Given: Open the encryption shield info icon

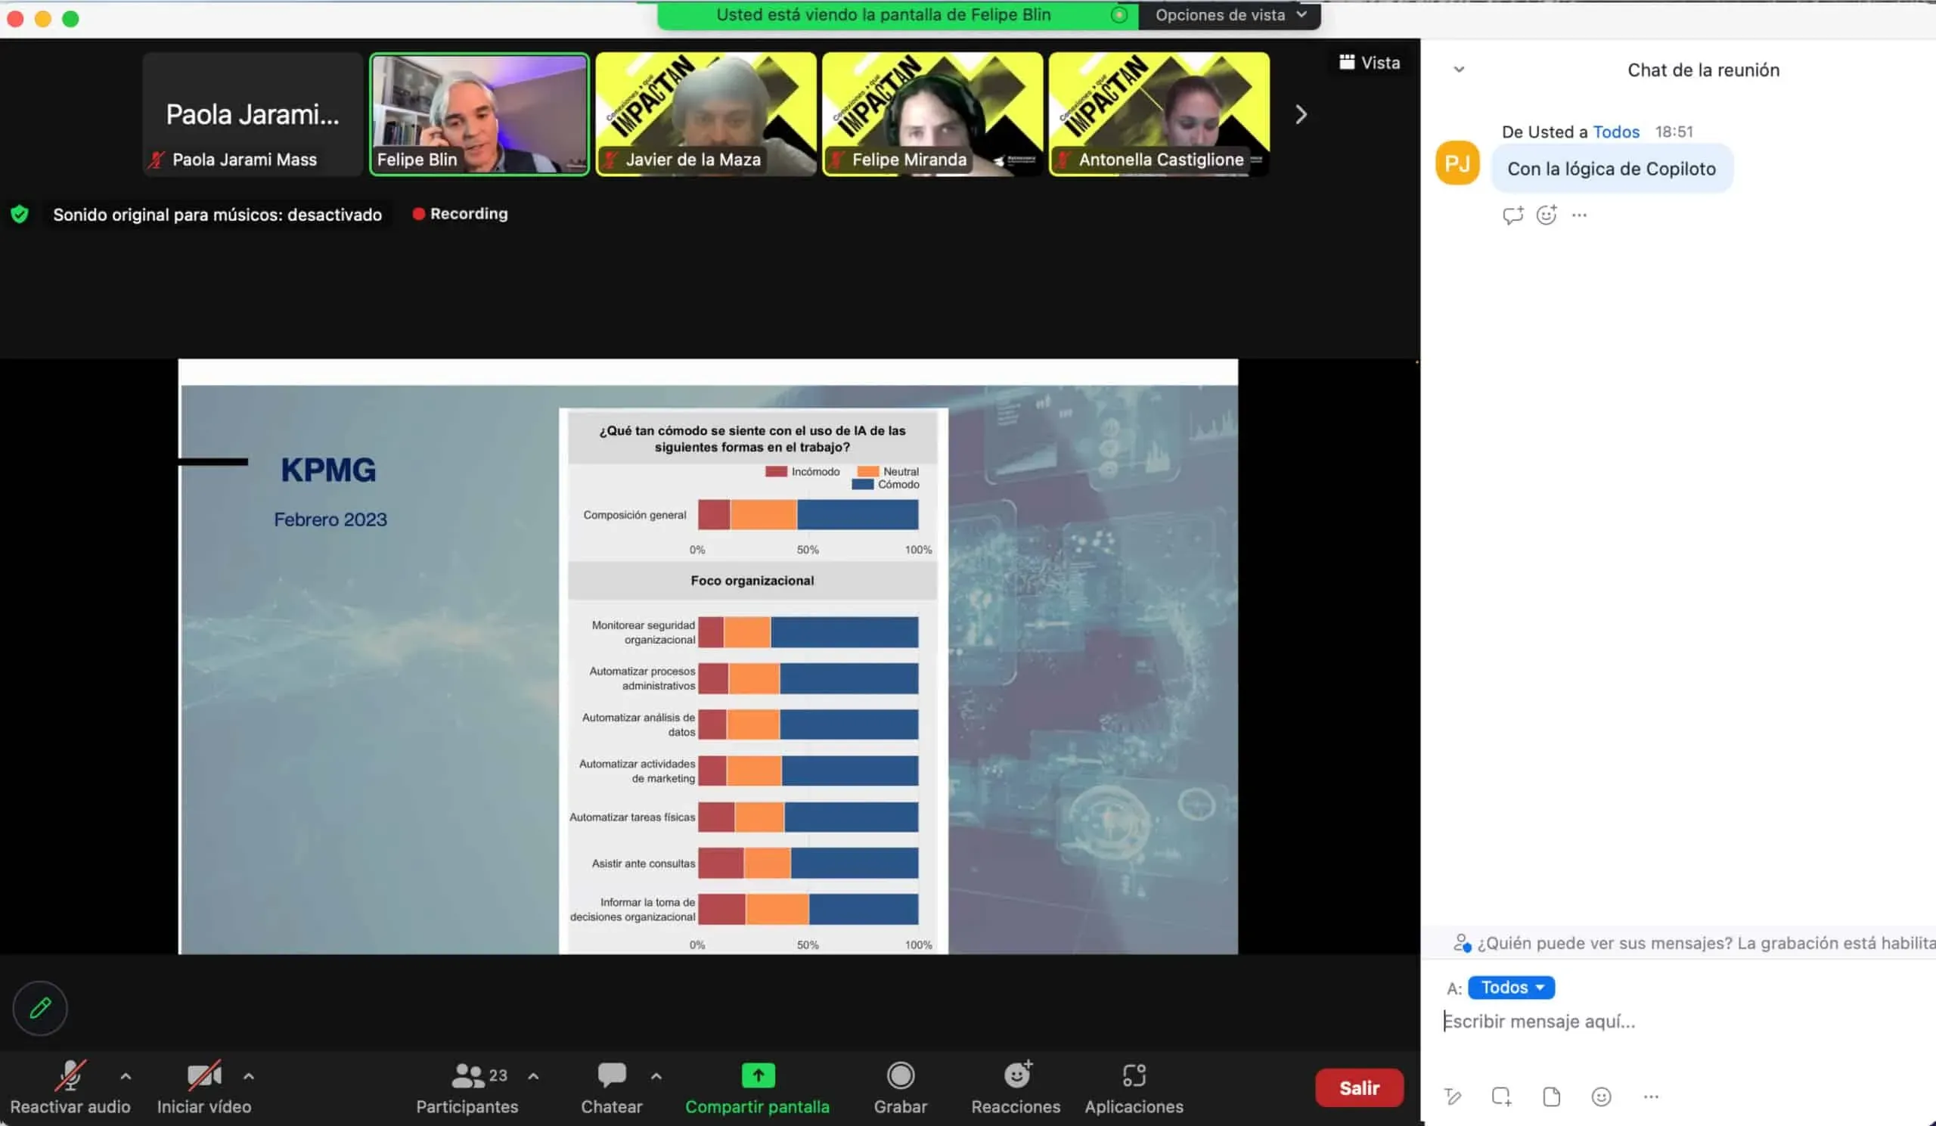Looking at the screenshot, I should pyautogui.click(x=20, y=214).
